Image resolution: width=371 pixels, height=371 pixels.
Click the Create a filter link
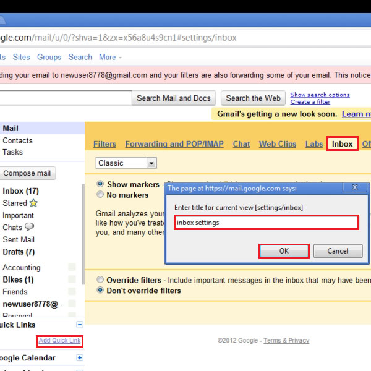coord(310,102)
